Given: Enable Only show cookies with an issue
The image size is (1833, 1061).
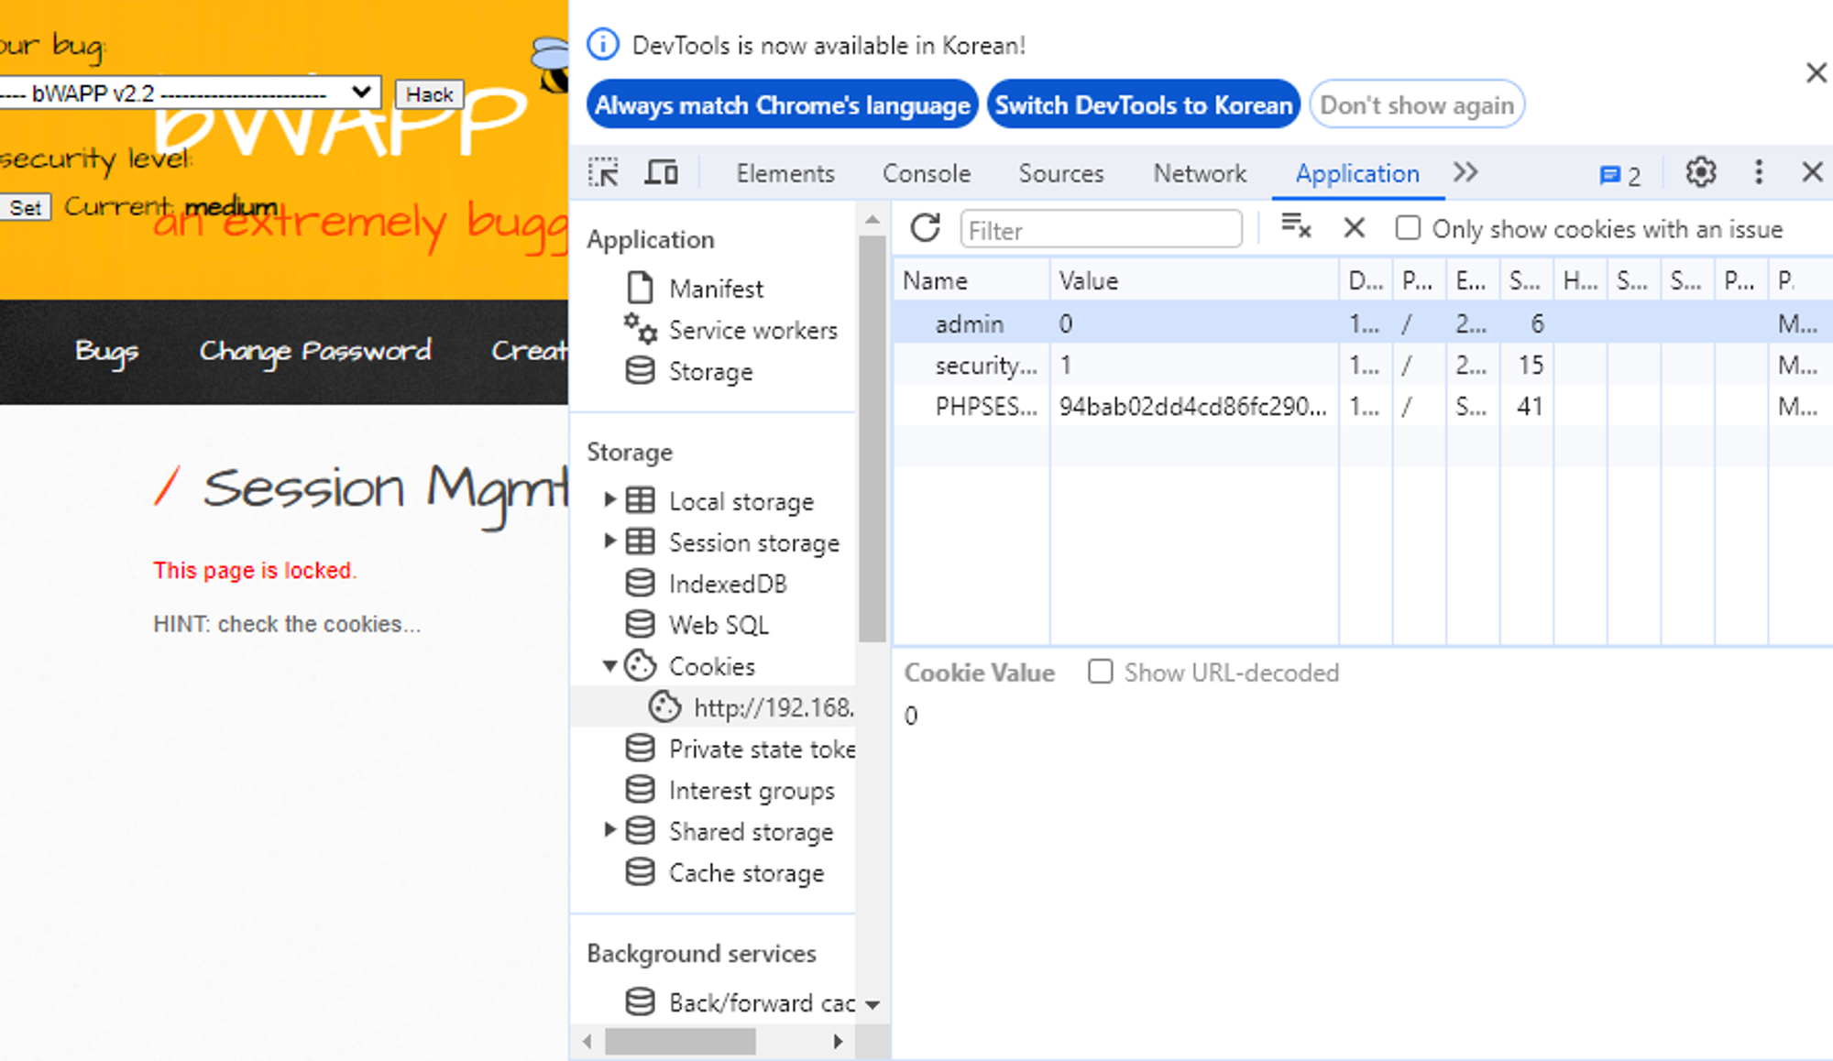Looking at the screenshot, I should click(x=1408, y=227).
